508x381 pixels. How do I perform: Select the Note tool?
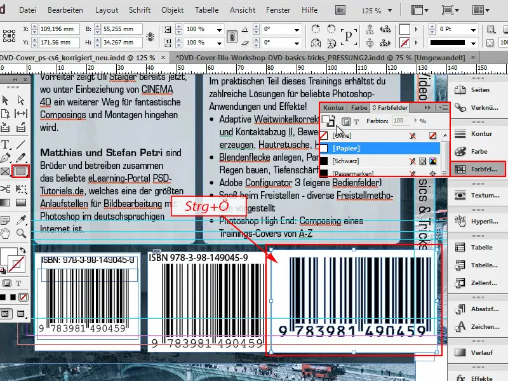(x=5, y=220)
